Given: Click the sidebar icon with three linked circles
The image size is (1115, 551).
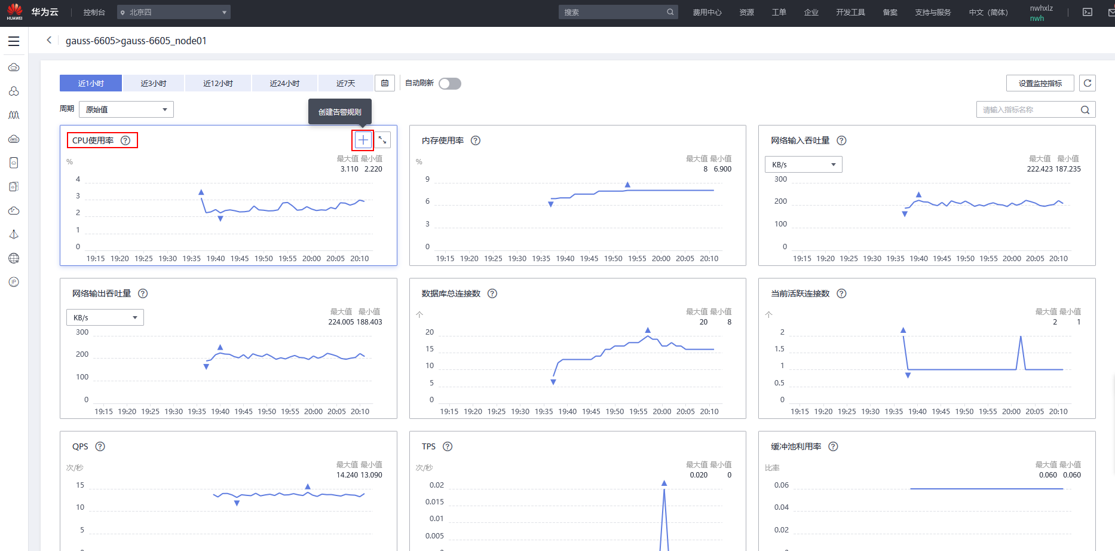Looking at the screenshot, I should (14, 91).
